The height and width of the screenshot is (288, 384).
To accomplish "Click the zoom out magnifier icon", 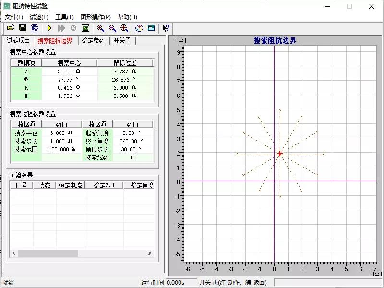I will pyautogui.click(x=112, y=28).
